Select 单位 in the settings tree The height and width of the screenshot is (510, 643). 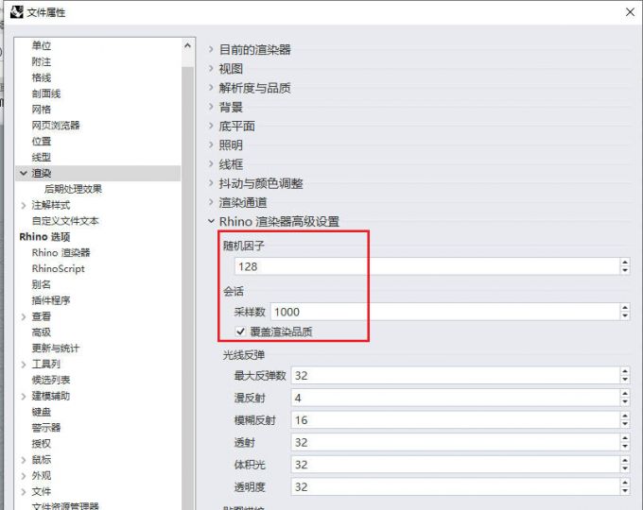(42, 45)
